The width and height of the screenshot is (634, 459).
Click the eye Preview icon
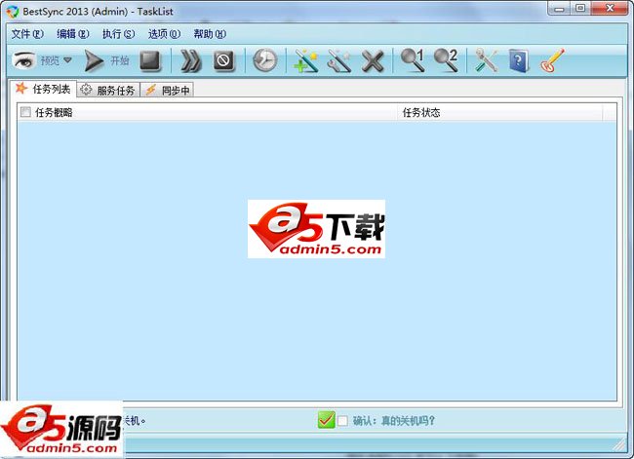click(x=23, y=60)
